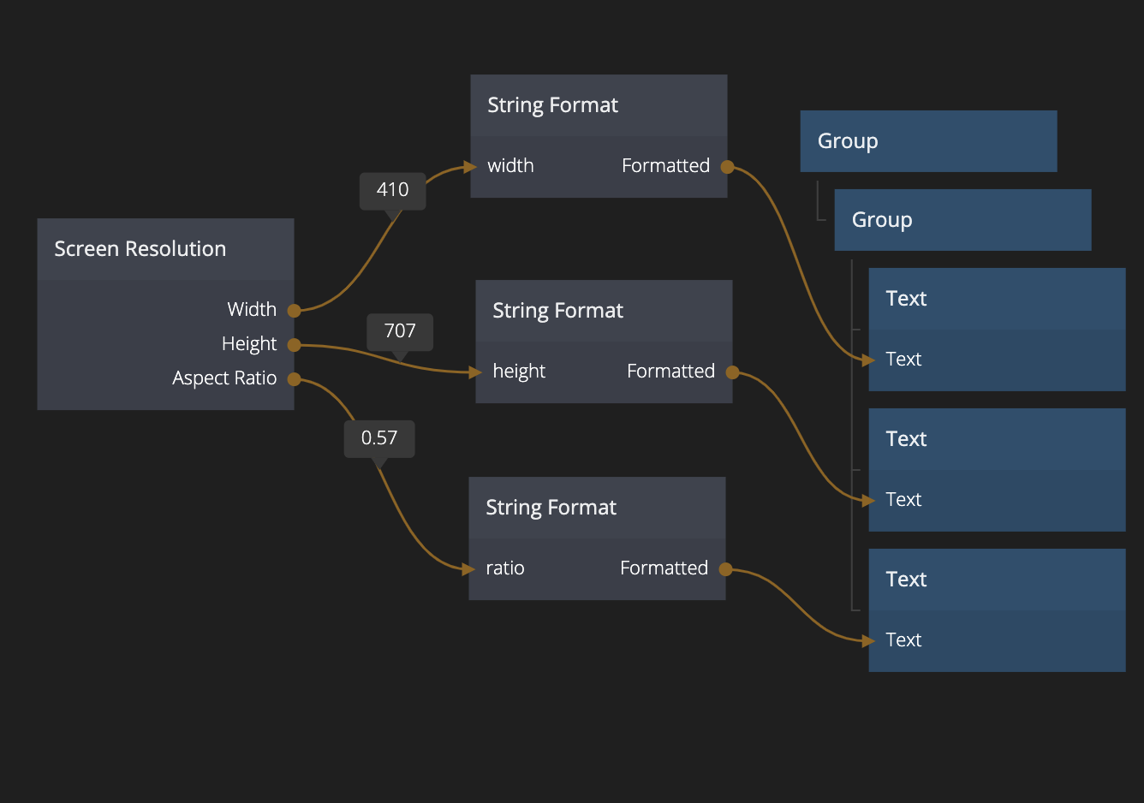Click the height input port arrow
Image resolution: width=1144 pixels, height=803 pixels.
pyautogui.click(x=475, y=372)
